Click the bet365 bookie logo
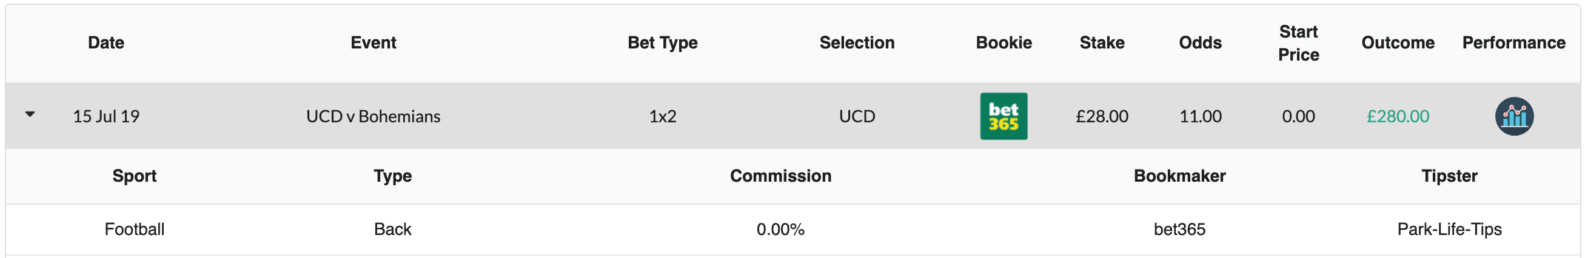Viewport: 1585px width, 258px height. coord(1004,116)
